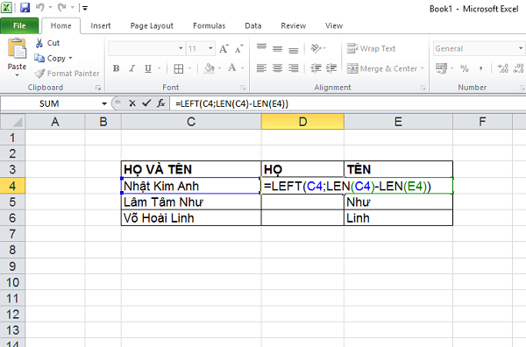The width and height of the screenshot is (526, 347).
Task: Click Increase Decimal icon
Action: click(503, 68)
